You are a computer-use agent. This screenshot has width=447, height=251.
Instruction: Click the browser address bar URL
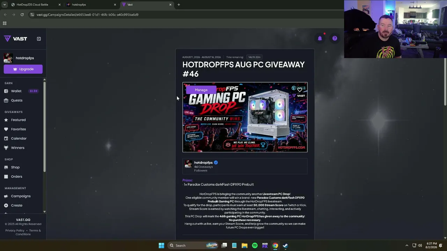click(x=87, y=15)
